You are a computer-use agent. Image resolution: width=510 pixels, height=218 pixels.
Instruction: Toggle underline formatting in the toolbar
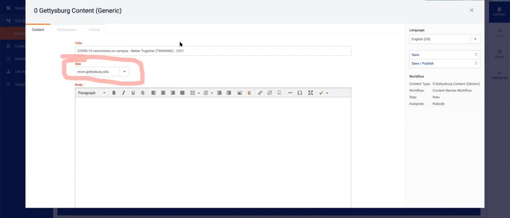tap(133, 93)
